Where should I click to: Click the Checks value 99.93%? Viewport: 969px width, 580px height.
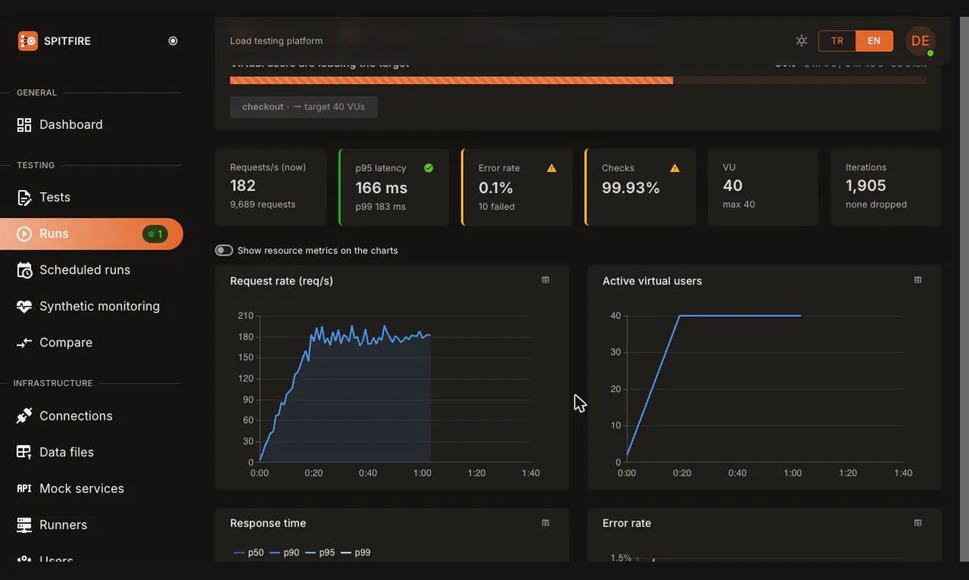point(631,188)
